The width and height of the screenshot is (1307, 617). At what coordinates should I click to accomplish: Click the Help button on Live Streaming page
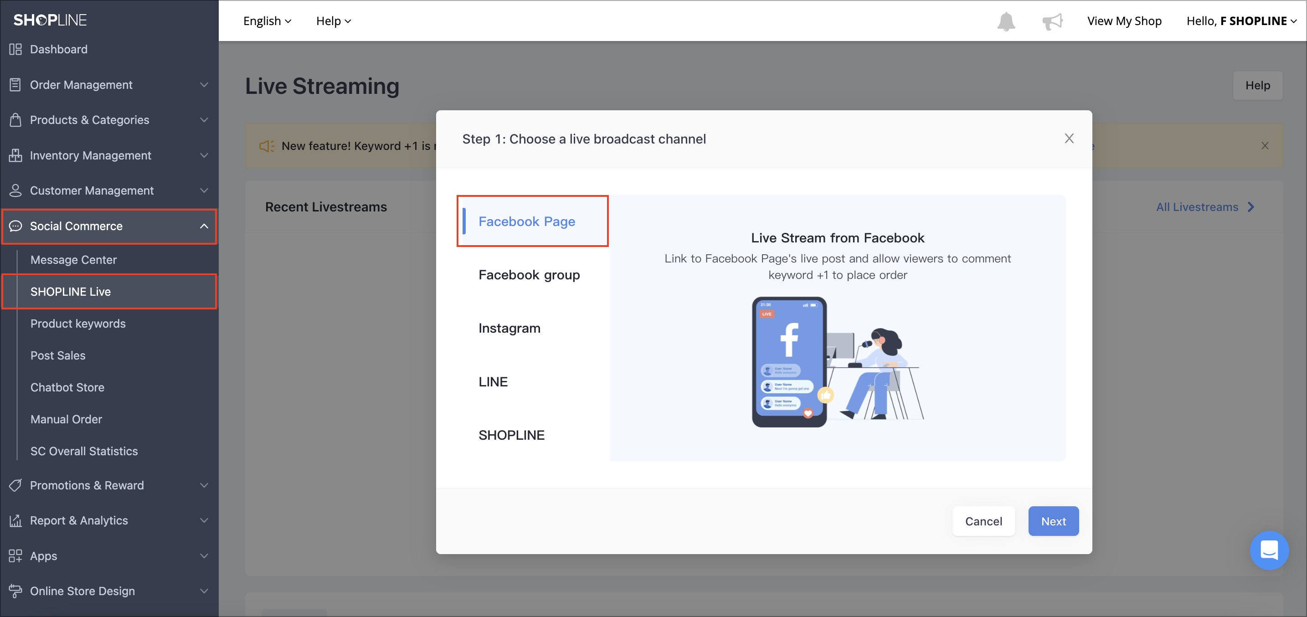point(1257,85)
